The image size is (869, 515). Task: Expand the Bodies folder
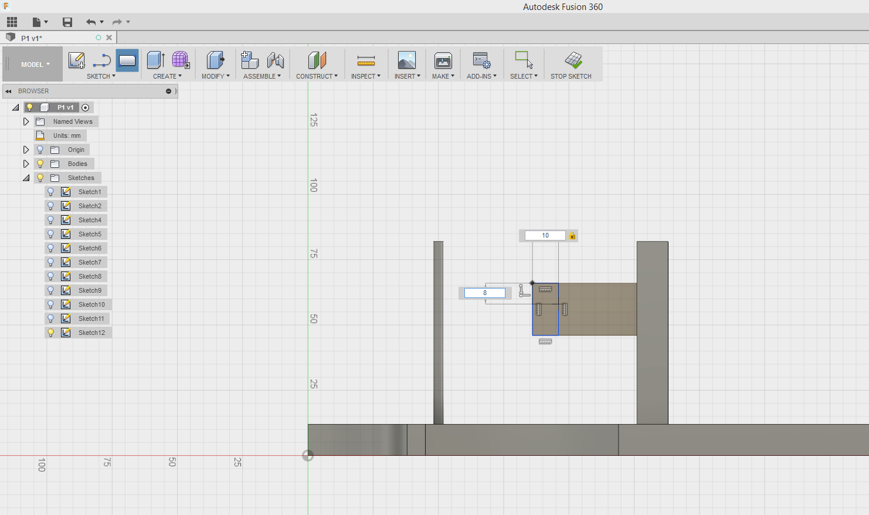click(26, 164)
